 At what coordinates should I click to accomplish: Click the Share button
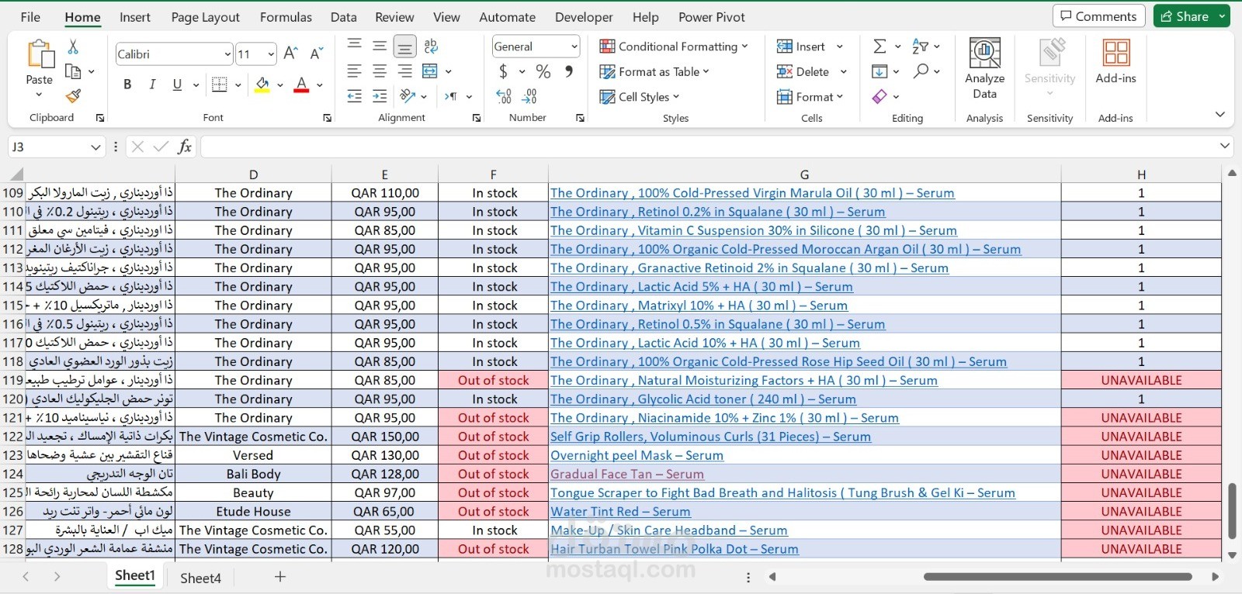click(1192, 16)
